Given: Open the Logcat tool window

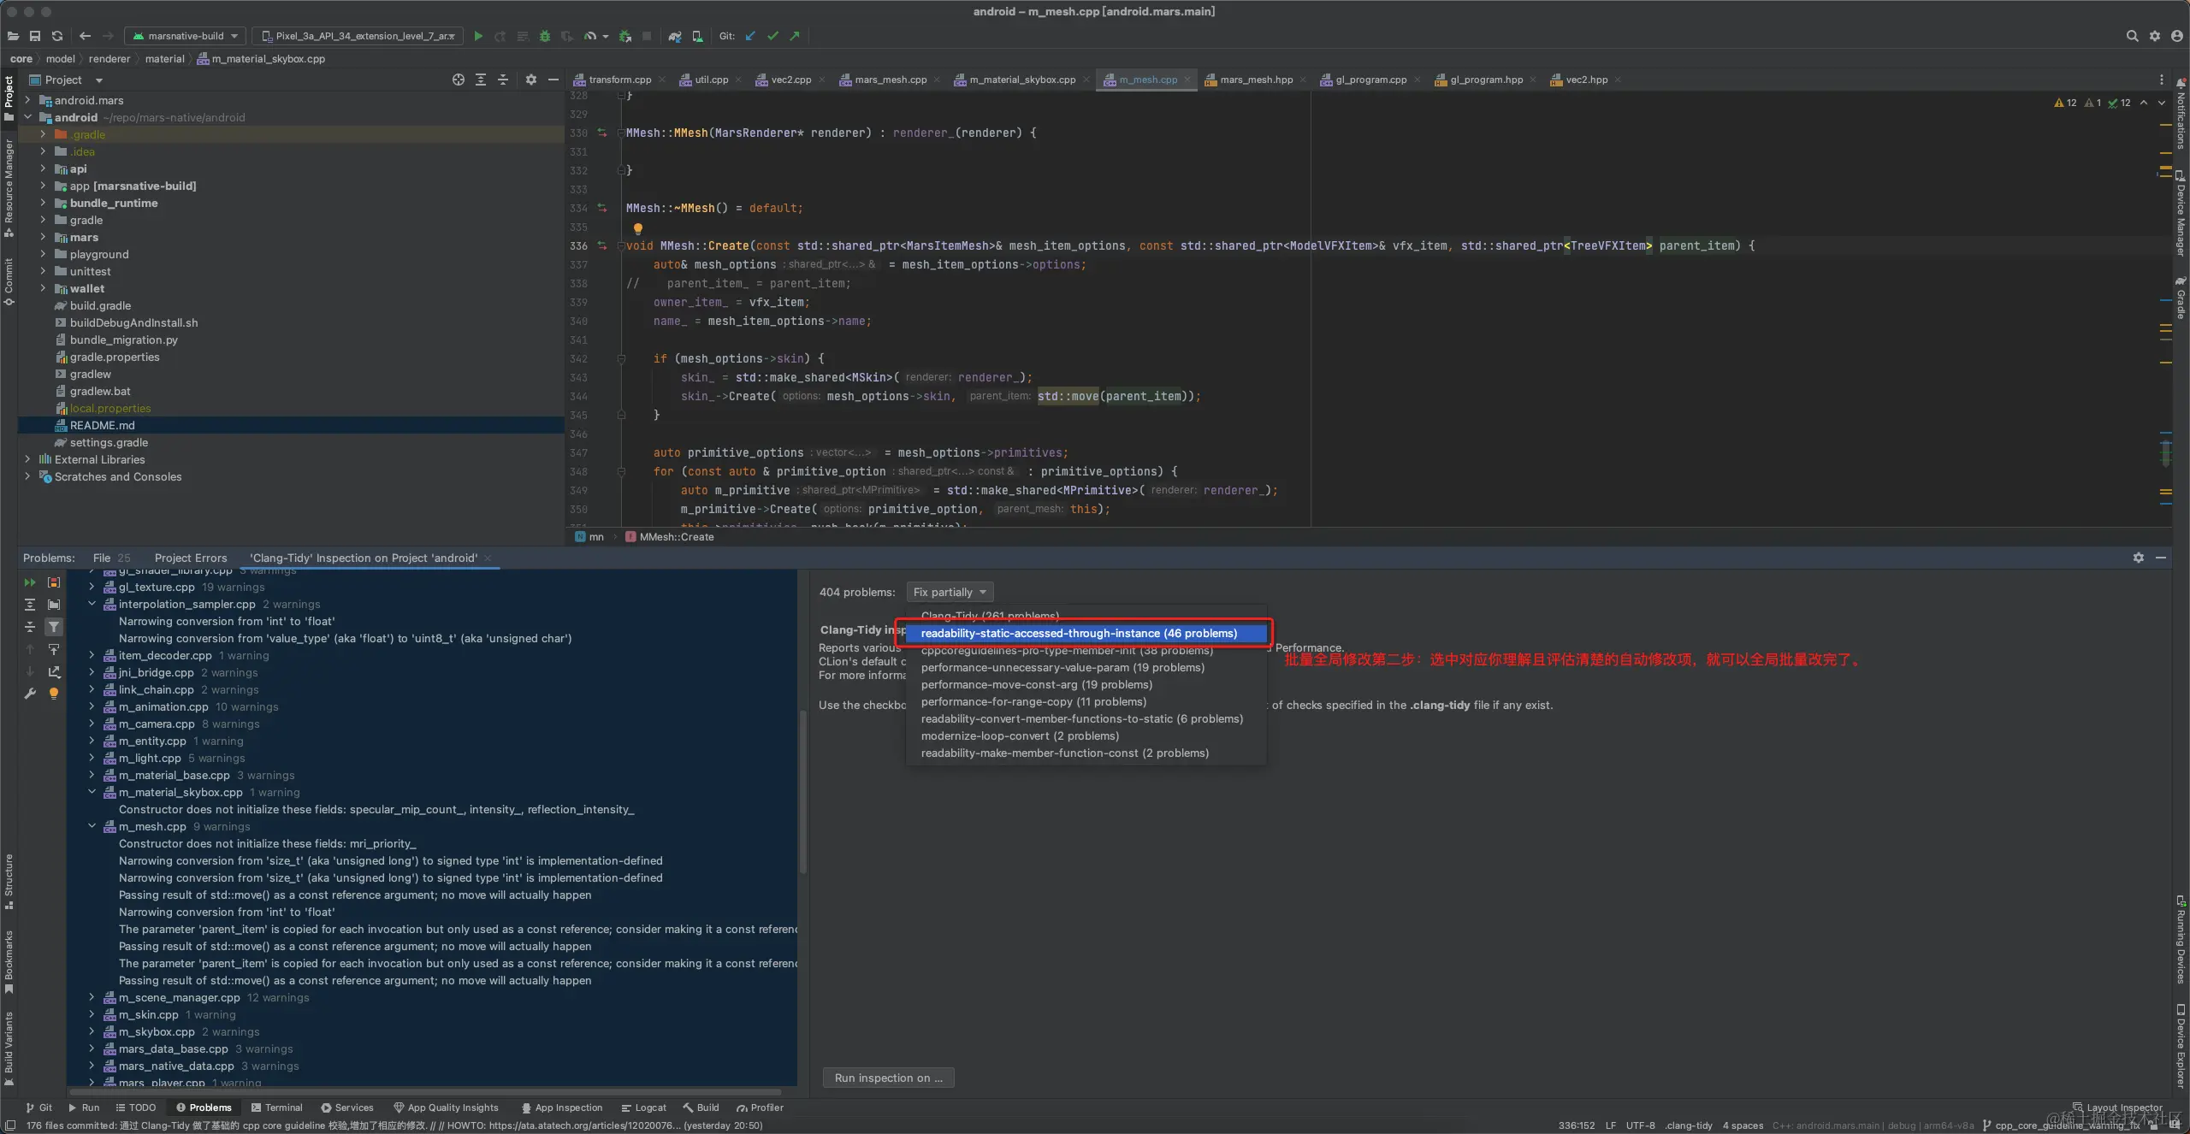Looking at the screenshot, I should [643, 1107].
